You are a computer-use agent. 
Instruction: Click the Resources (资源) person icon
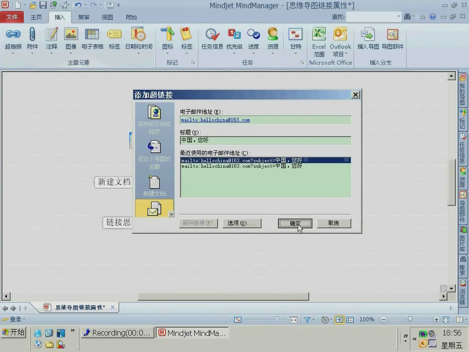pos(273,34)
